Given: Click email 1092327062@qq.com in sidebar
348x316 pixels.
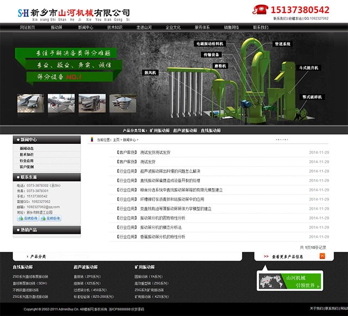Looking at the screenshot, I should point(43,207).
